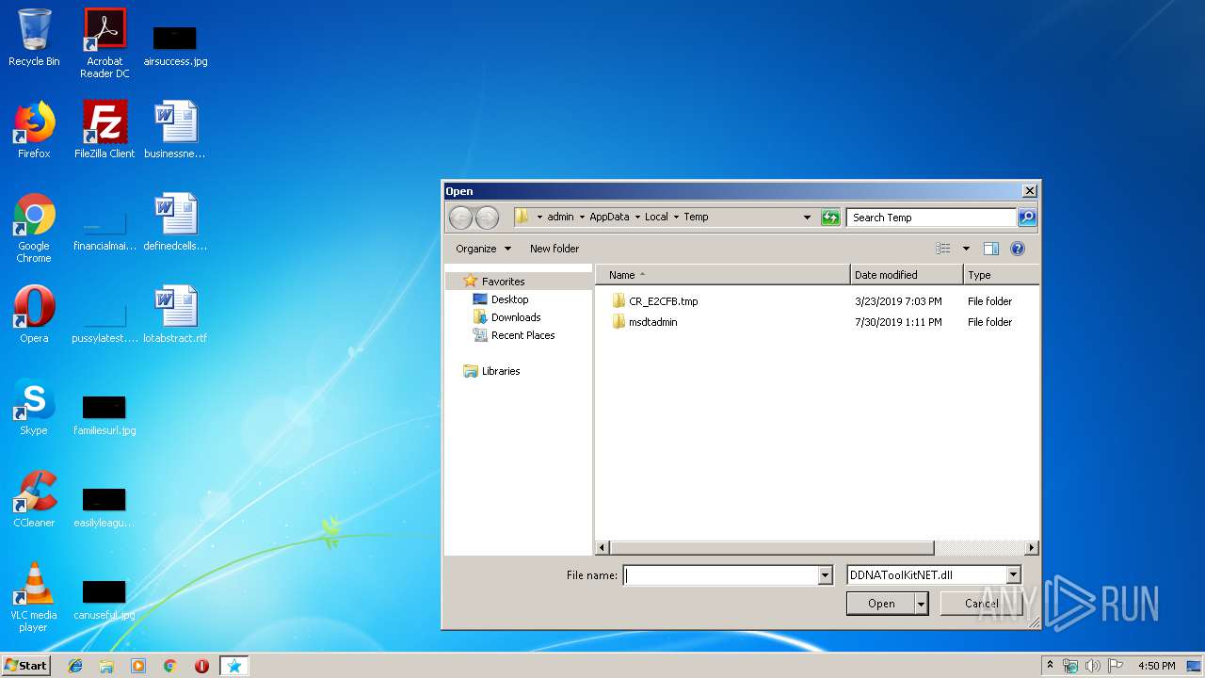
Task: Expand the Open button split arrow
Action: pyautogui.click(x=921, y=604)
